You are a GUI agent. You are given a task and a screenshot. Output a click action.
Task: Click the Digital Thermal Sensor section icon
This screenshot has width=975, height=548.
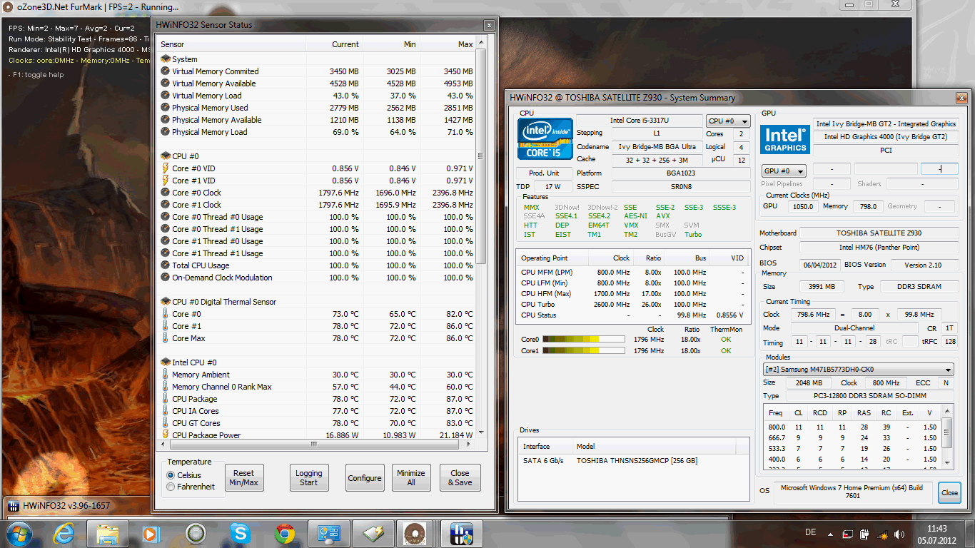tap(166, 302)
